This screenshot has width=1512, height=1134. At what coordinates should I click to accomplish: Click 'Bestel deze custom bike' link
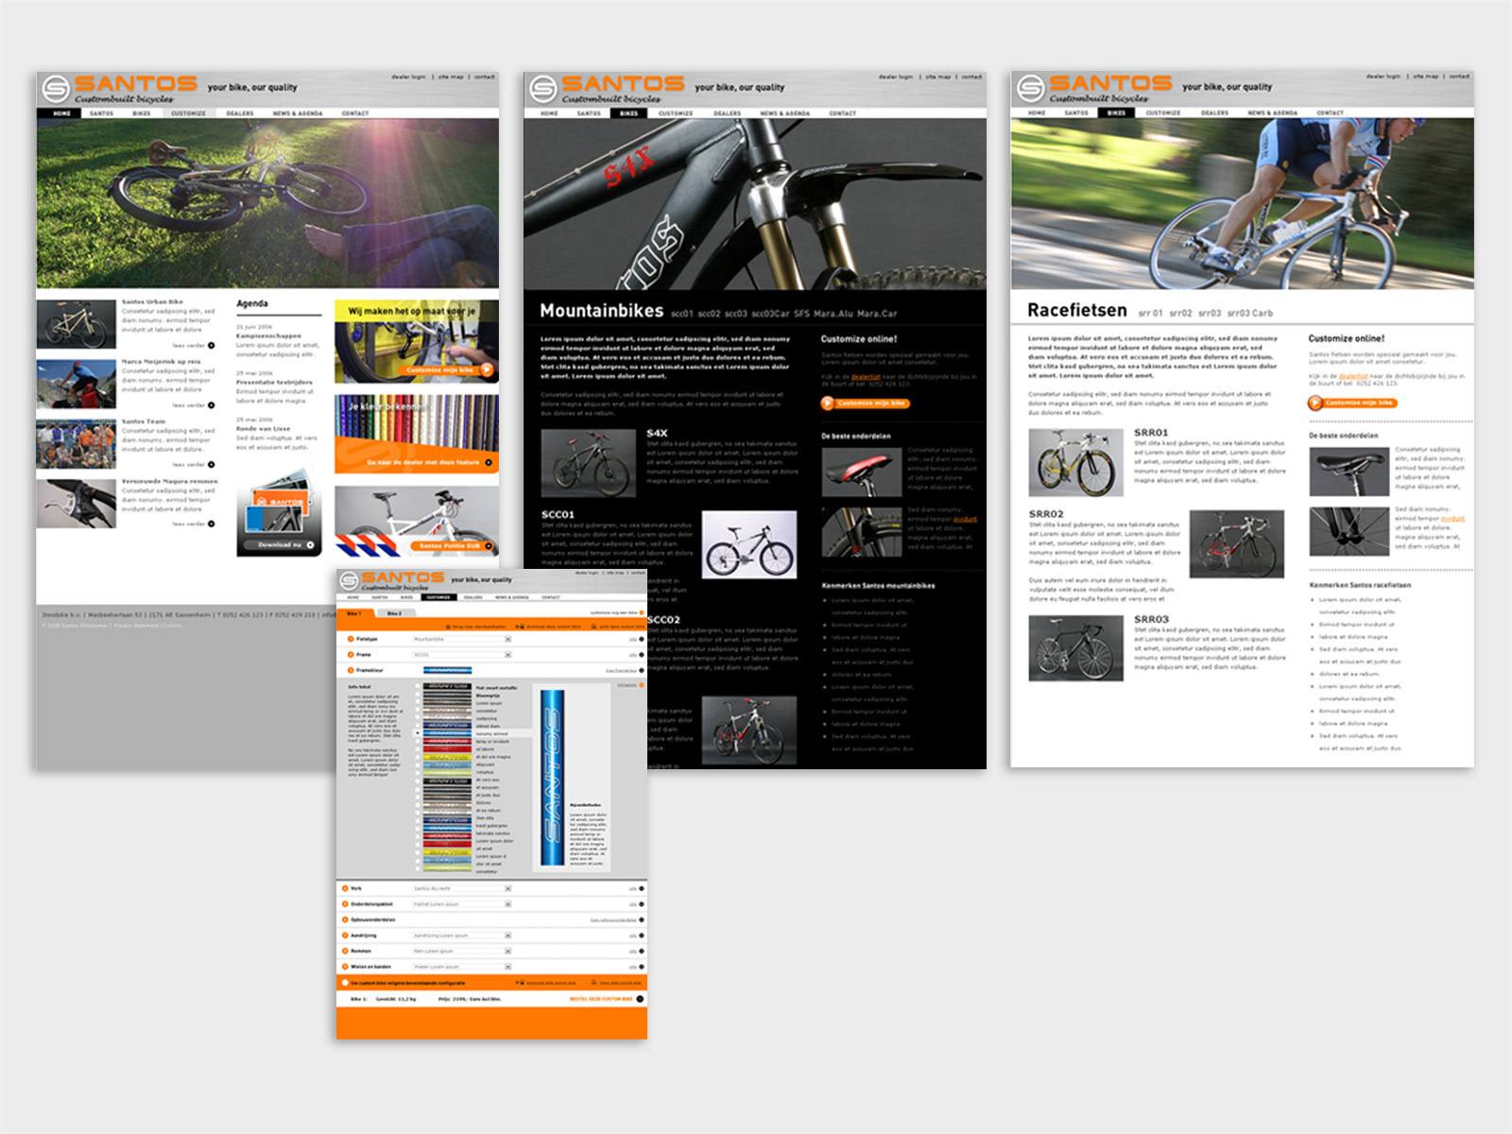(601, 999)
